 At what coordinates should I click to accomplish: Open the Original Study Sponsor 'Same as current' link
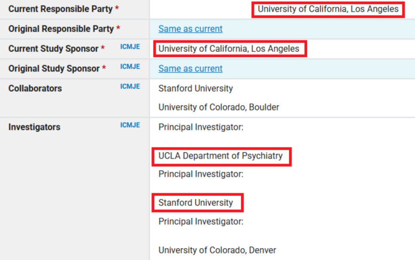[x=190, y=68]
